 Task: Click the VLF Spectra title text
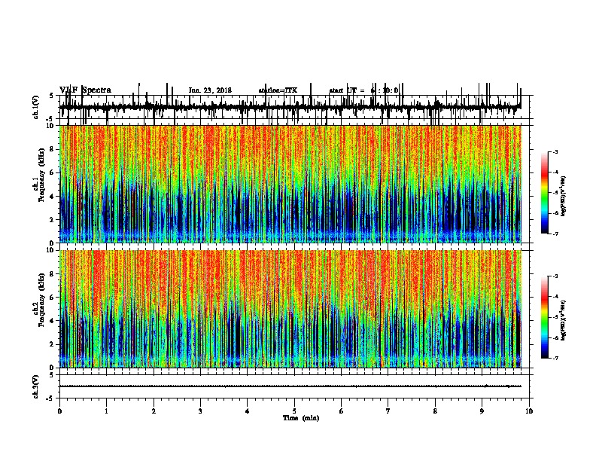coord(85,90)
